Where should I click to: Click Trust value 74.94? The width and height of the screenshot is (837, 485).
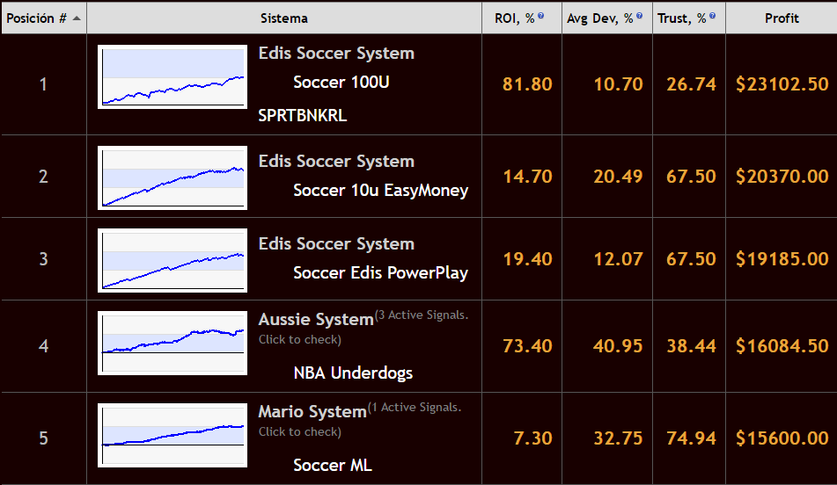tap(691, 438)
